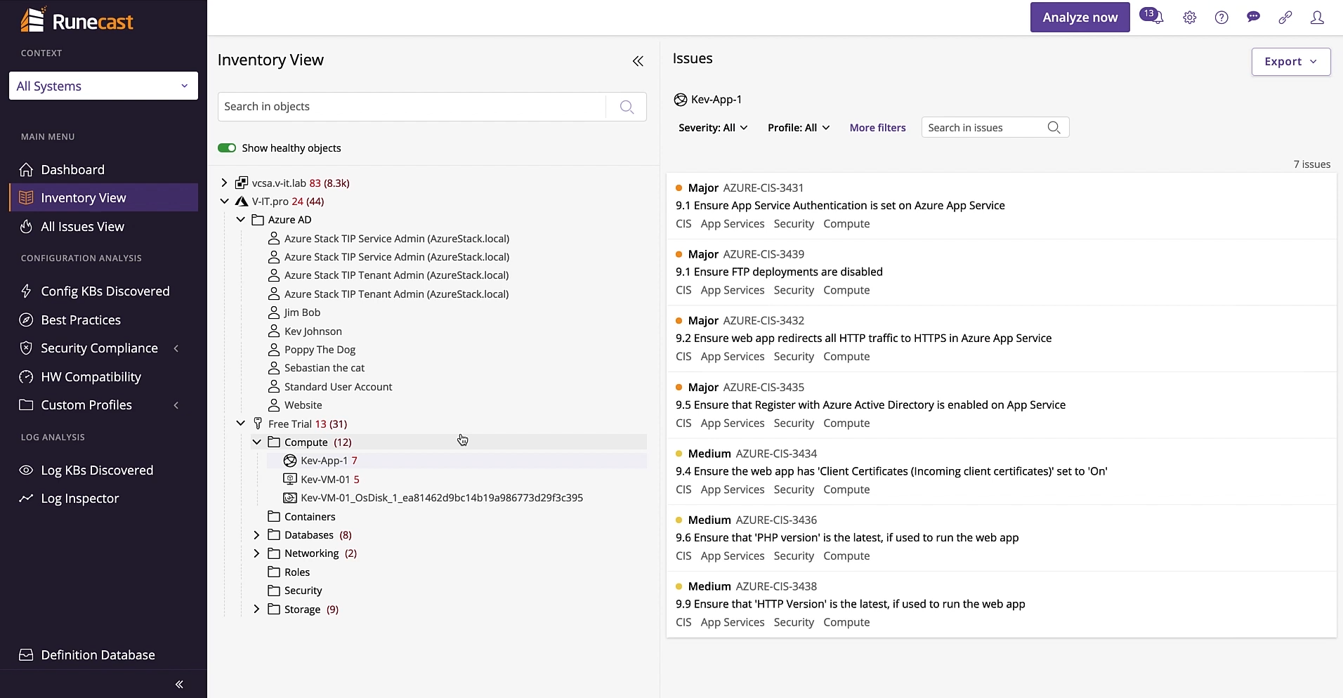Click the folder icon beside Containers
Screen dimensions: 1343x698
[x=274, y=516]
